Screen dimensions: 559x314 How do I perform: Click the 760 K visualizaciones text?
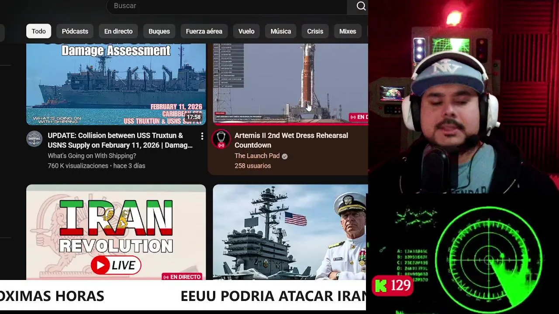coord(78,166)
